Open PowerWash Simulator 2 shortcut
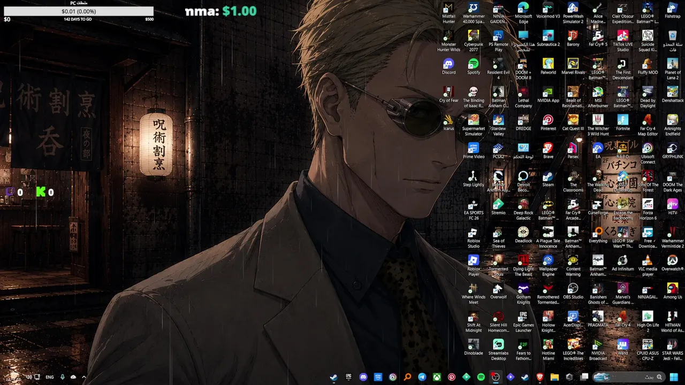685x385 pixels. coord(573,13)
